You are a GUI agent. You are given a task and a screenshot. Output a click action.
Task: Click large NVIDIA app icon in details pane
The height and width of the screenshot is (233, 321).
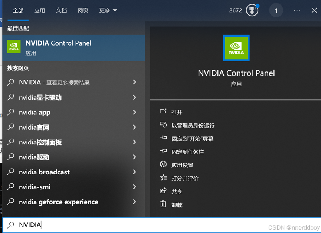[x=236, y=48]
